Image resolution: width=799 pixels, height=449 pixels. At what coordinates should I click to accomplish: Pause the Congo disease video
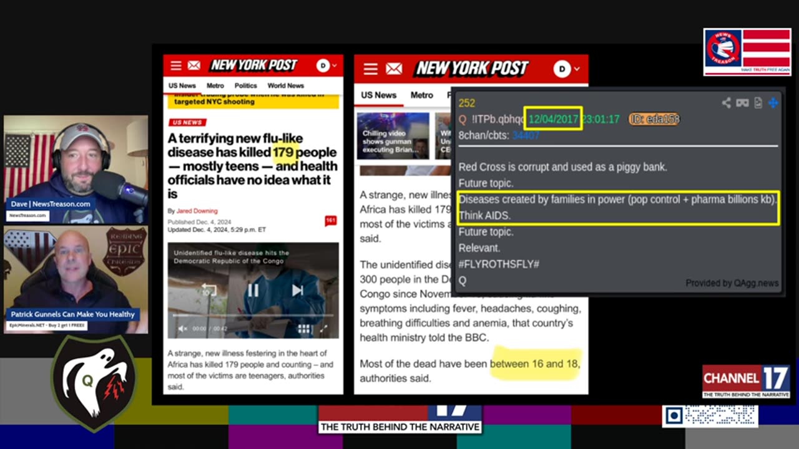tap(253, 290)
